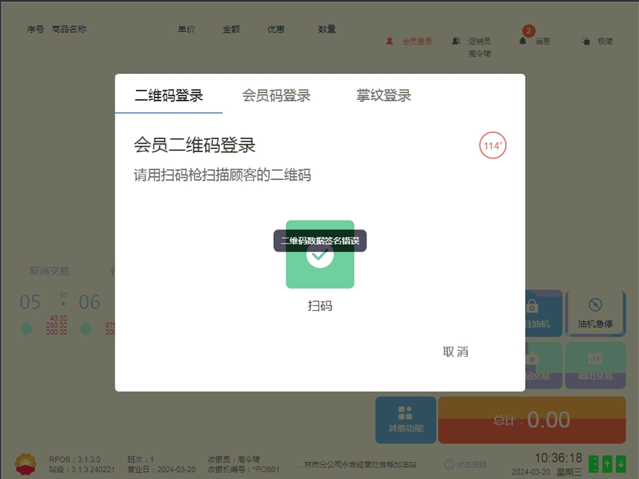This screenshot has height=479, width=639.
Task: Click 取消 to close login dialog
Action: [455, 352]
